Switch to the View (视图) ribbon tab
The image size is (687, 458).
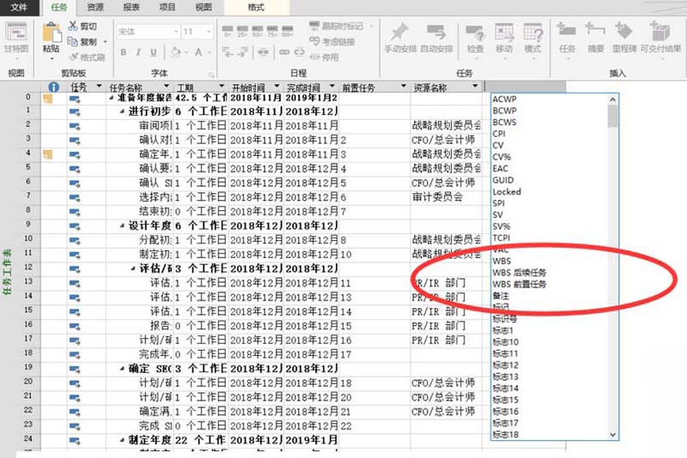pos(203,8)
